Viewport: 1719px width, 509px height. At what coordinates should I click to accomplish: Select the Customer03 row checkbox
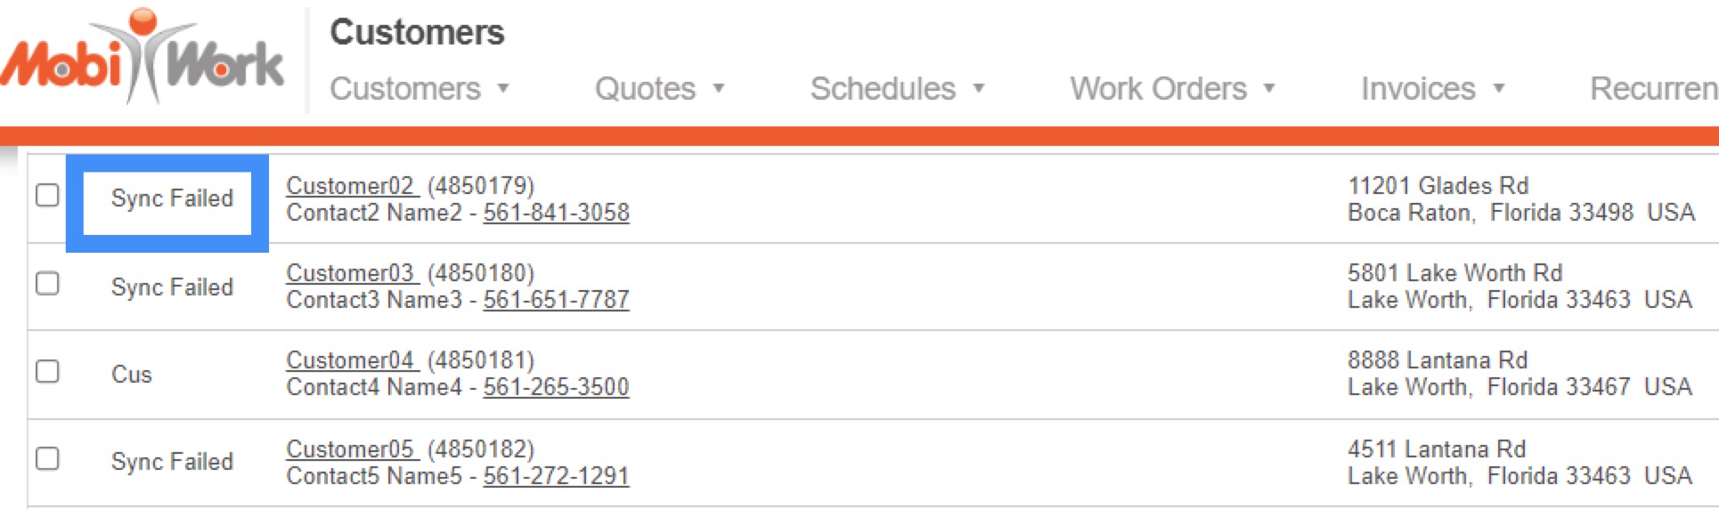coord(47,284)
